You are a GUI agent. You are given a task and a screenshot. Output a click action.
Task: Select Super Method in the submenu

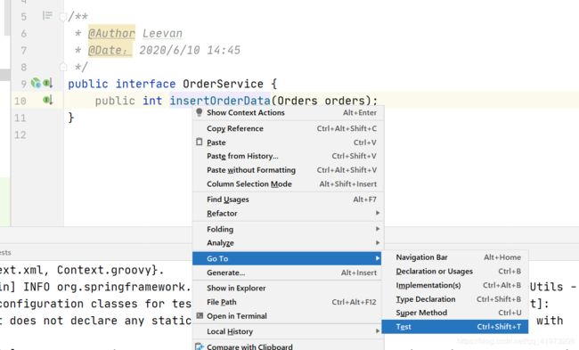click(455, 313)
